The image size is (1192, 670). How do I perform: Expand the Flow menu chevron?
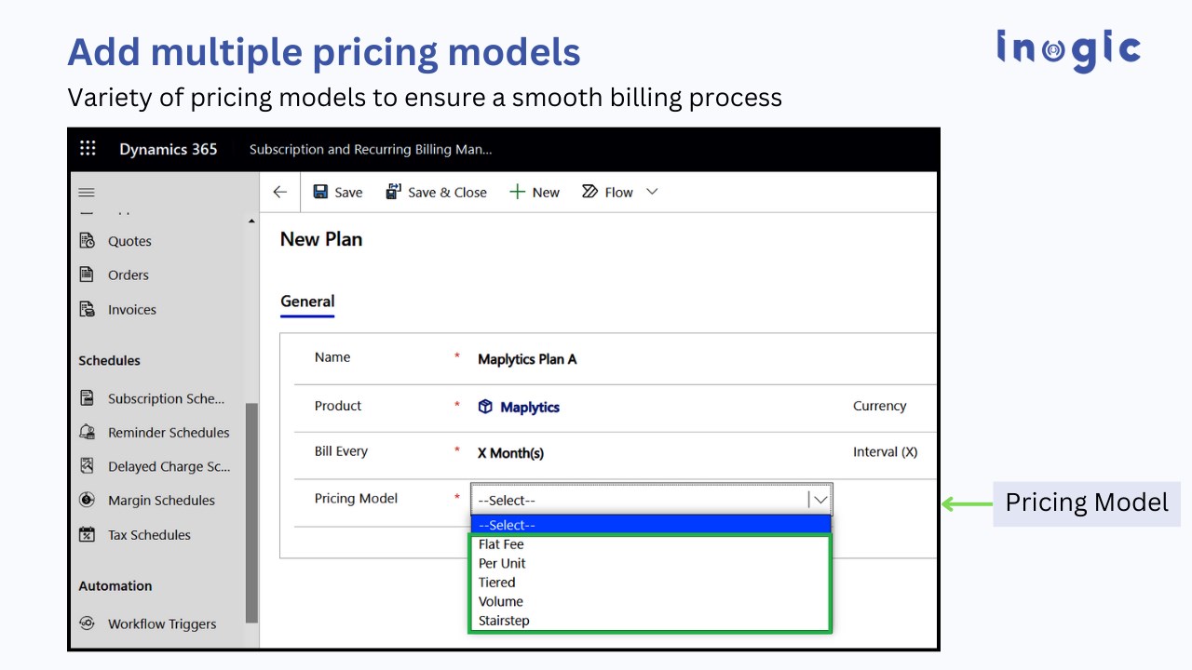pos(652,192)
